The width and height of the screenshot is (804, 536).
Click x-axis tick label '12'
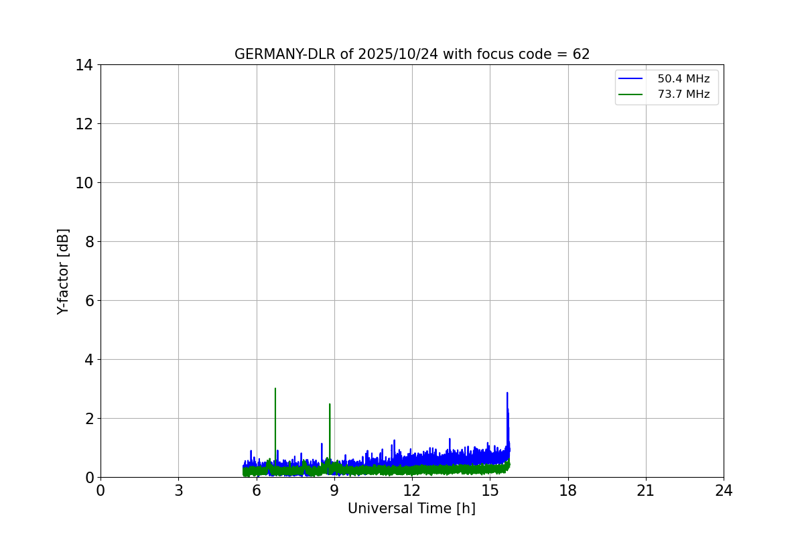[x=412, y=491]
